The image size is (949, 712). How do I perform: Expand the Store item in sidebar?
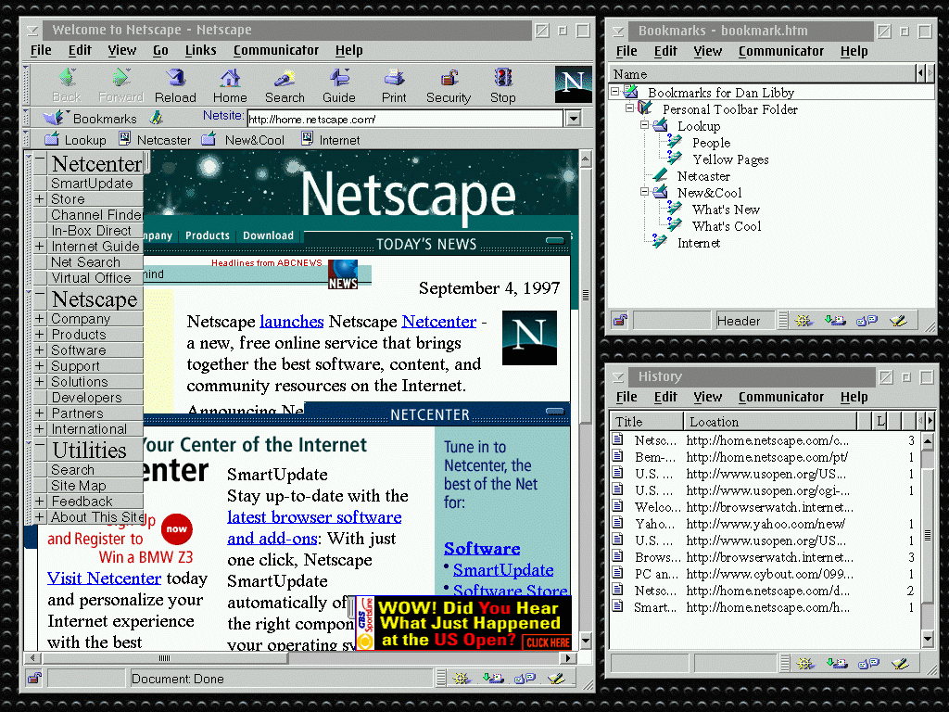point(40,199)
